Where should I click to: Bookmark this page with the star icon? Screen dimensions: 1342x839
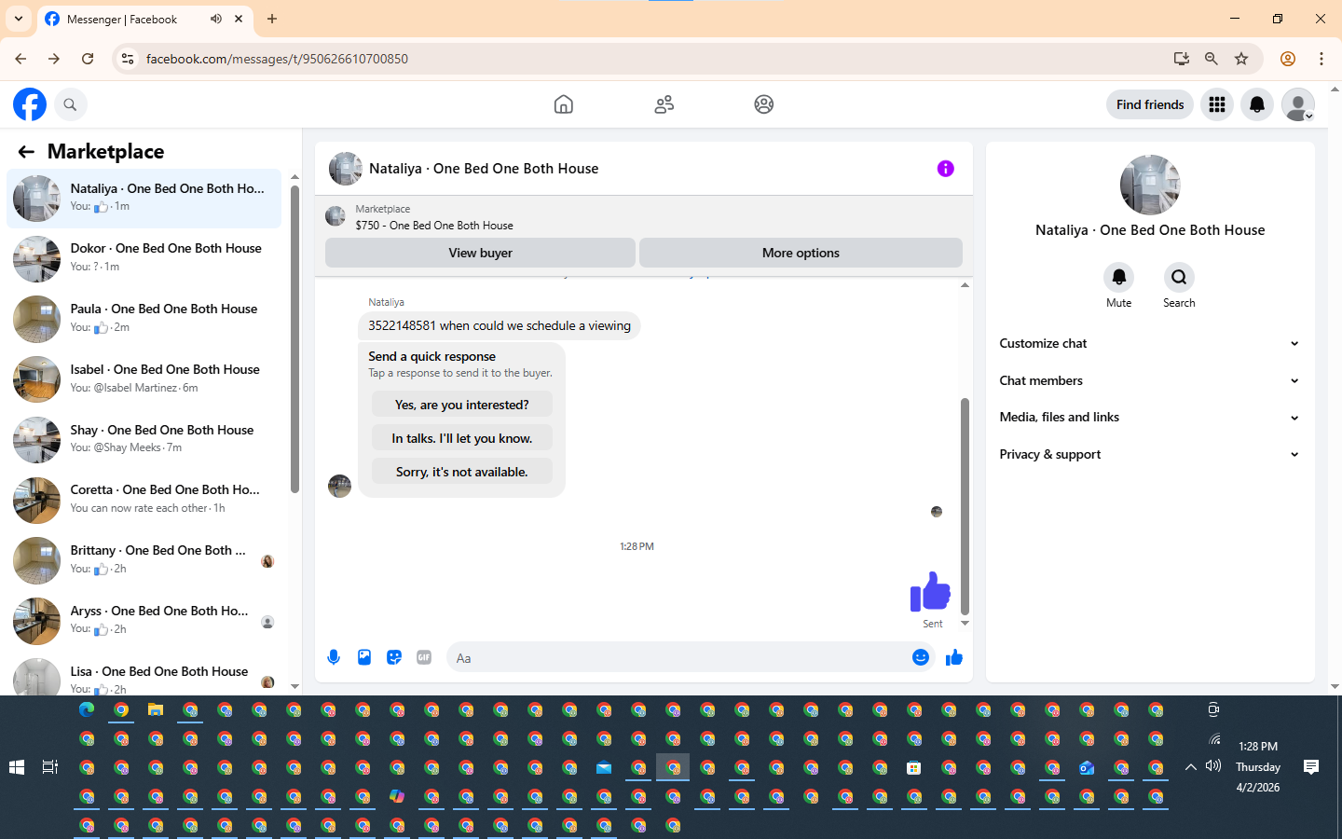point(1241,59)
